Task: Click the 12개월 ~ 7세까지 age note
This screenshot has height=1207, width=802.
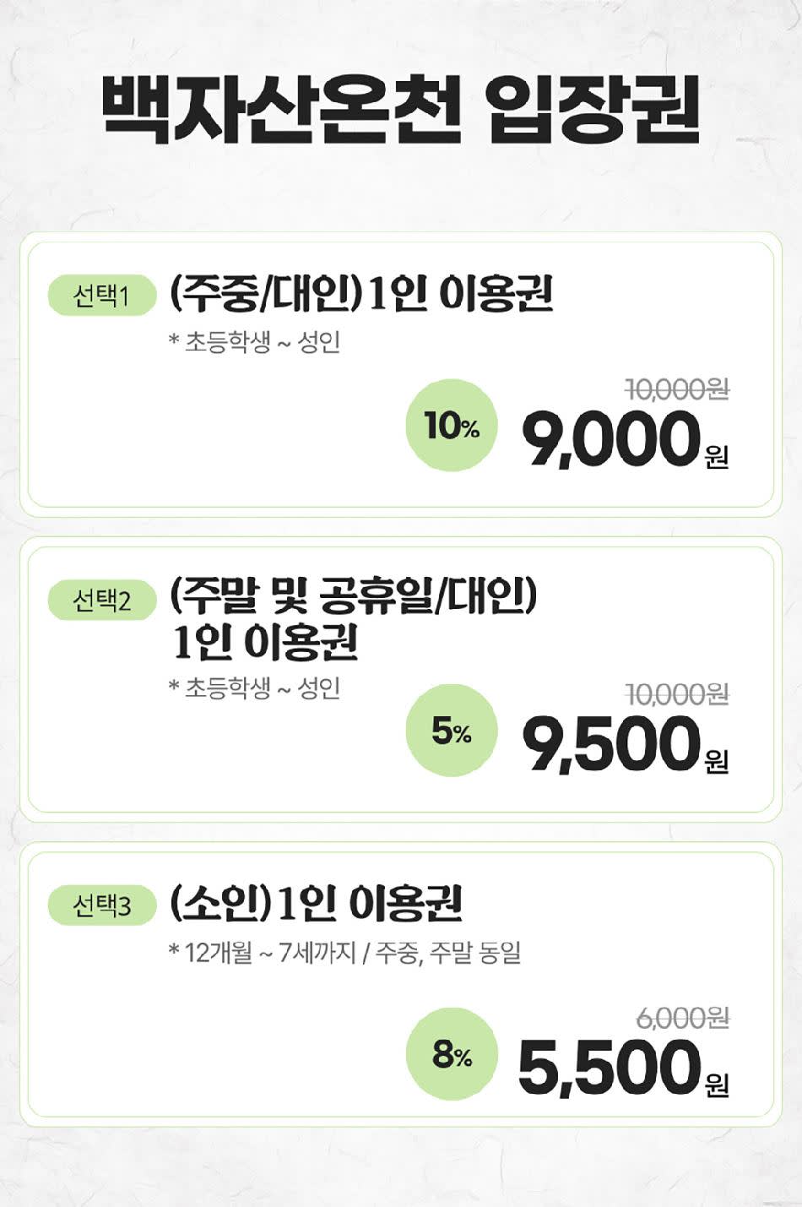Action: pyautogui.click(x=344, y=953)
